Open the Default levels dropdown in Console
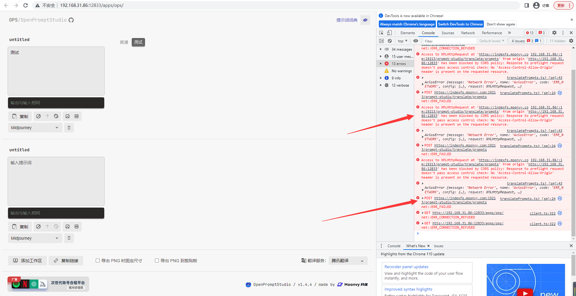 pyautogui.click(x=491, y=41)
